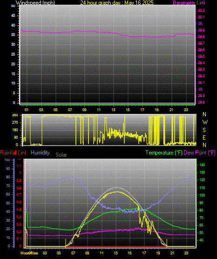Select the Dew Point (°F) legend label
Viewport: 217px width, 259px height.
pyautogui.click(x=199, y=153)
